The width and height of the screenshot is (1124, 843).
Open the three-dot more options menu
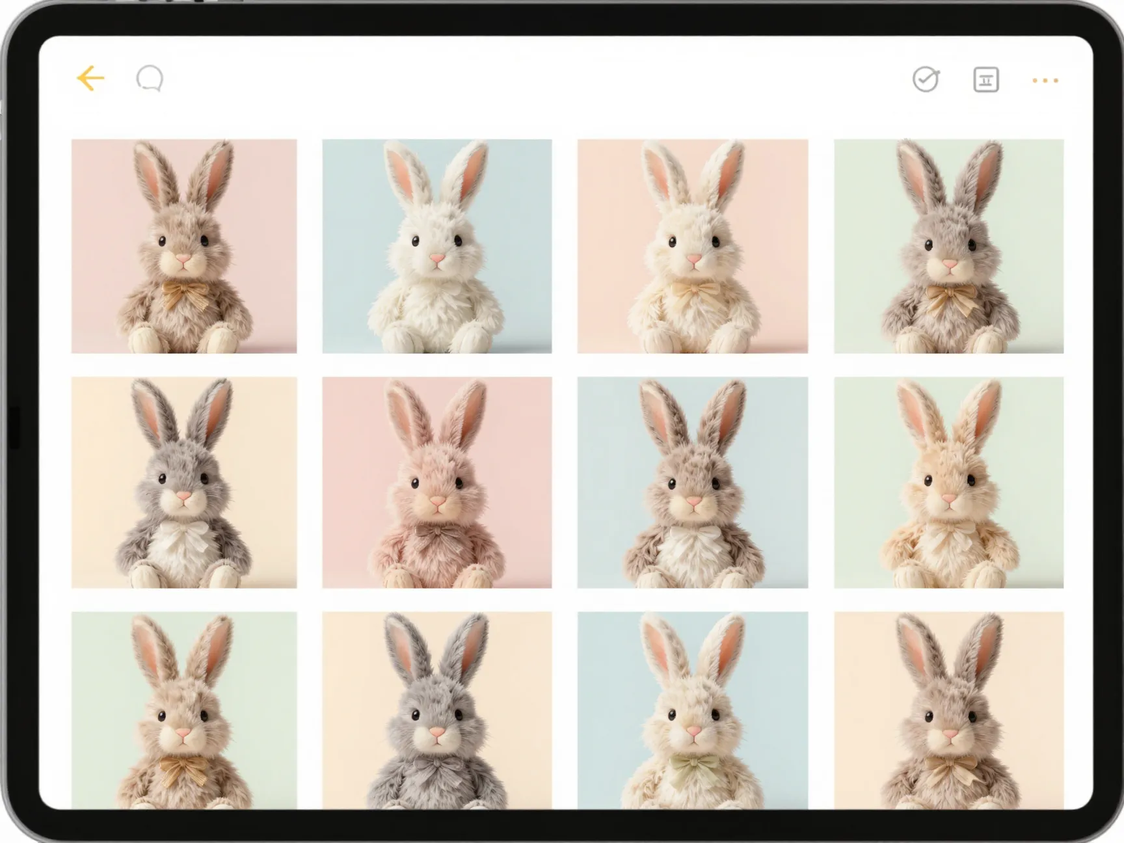[1045, 81]
